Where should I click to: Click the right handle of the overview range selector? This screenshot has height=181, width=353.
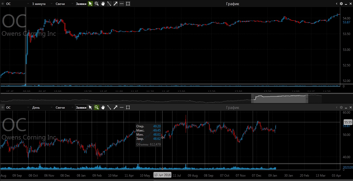pos(307,99)
